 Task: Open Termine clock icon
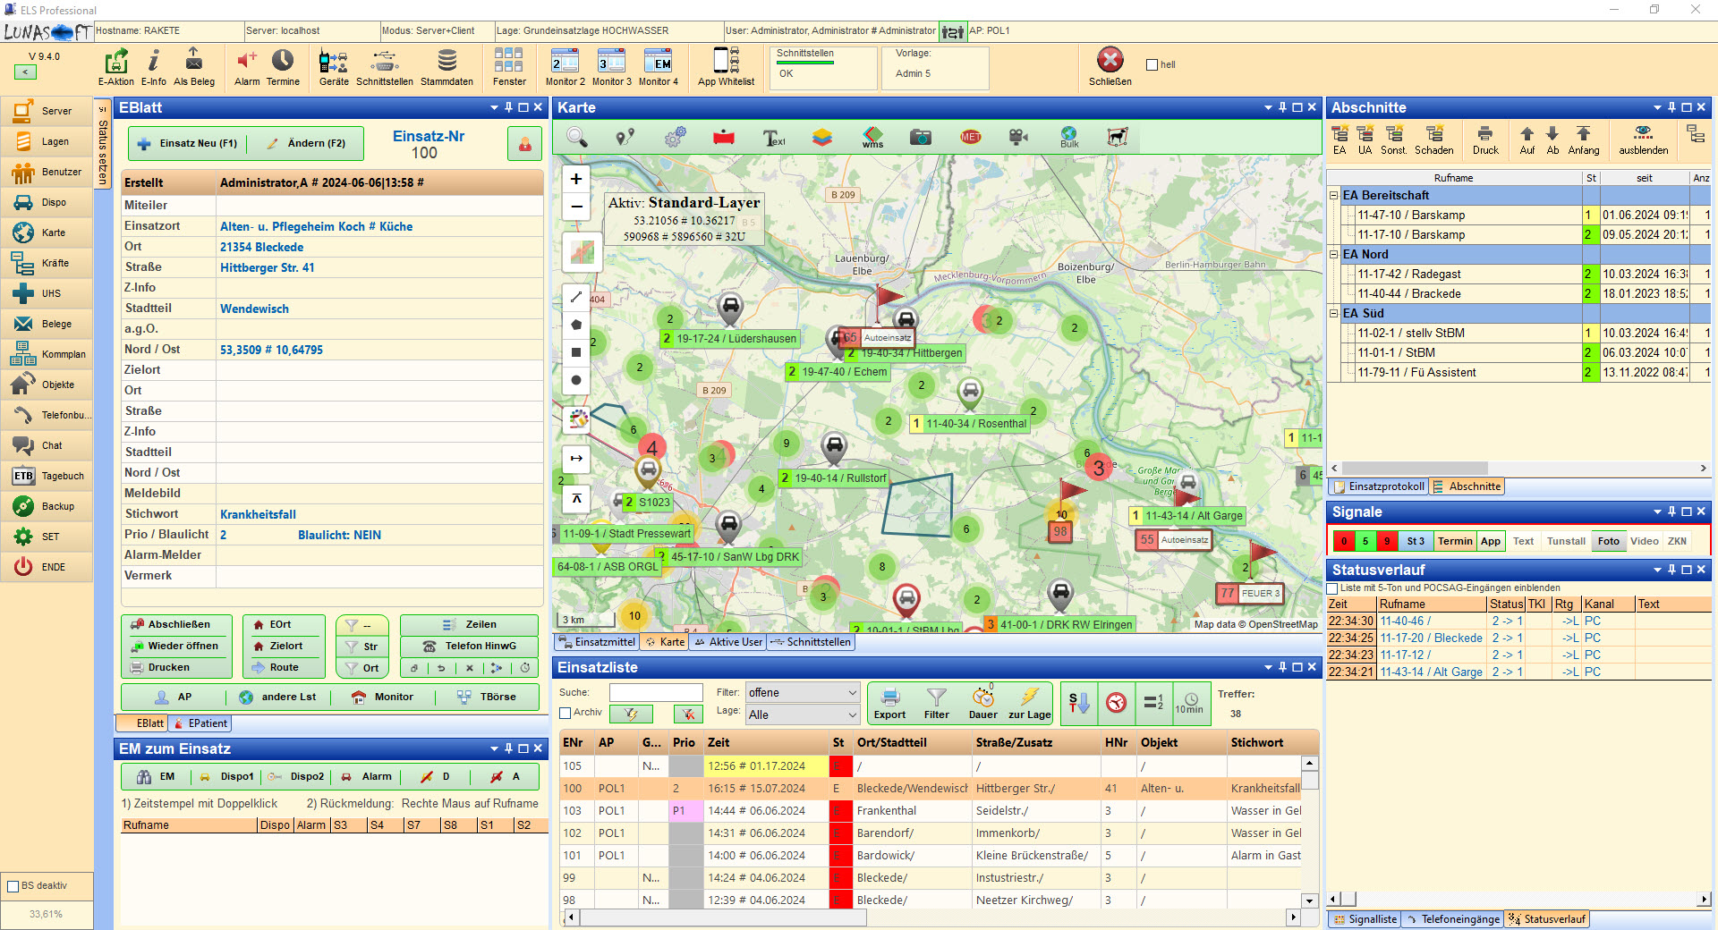click(x=283, y=67)
